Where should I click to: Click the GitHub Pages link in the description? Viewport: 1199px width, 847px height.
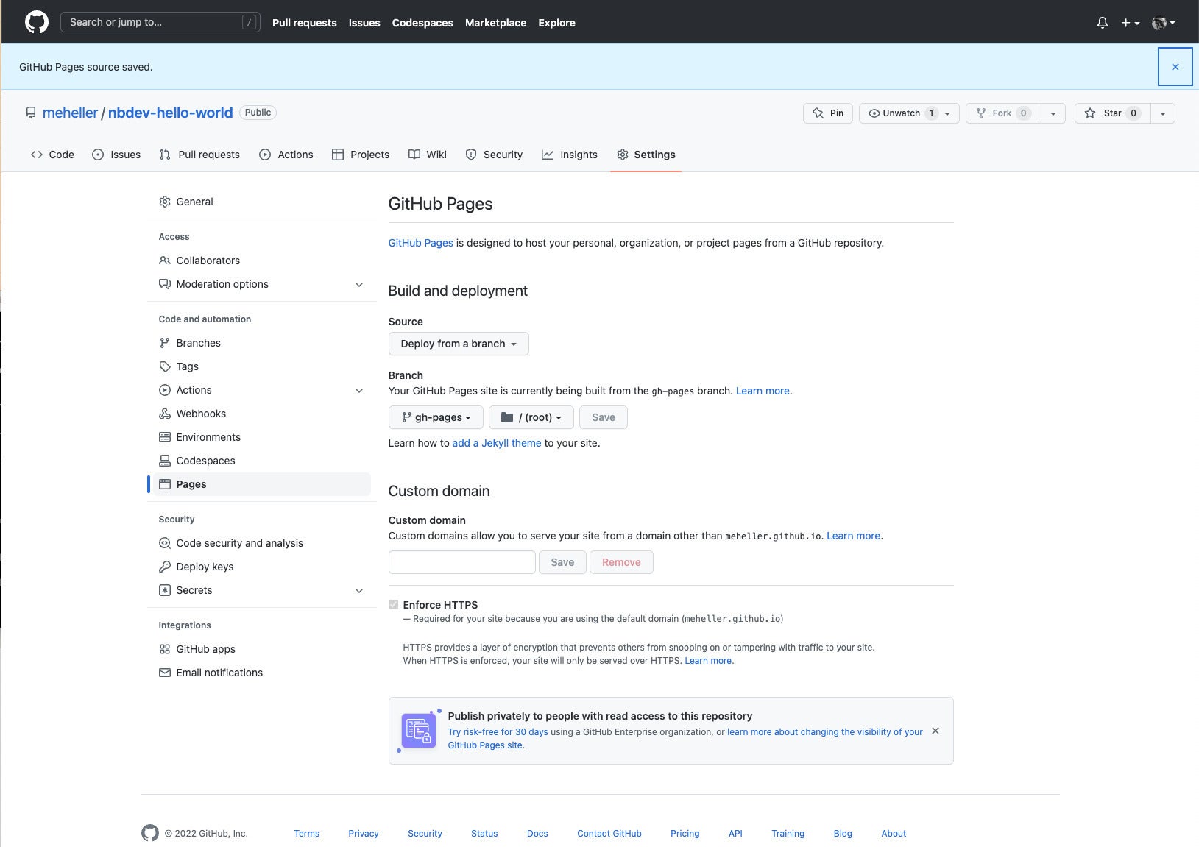tap(421, 243)
